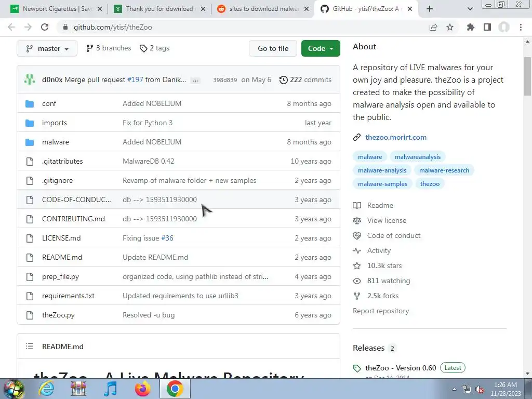Open the .gitignore file
Image resolution: width=532 pixels, height=399 pixels.
57,180
